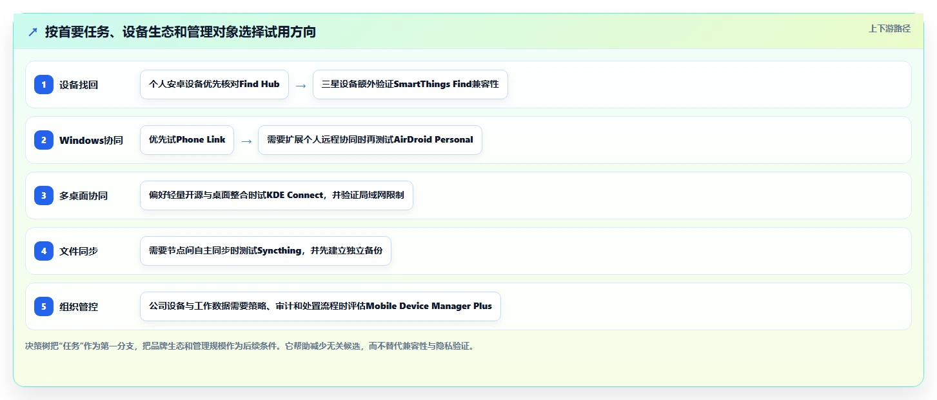Select the KDE Connect recommendation box

point(277,195)
